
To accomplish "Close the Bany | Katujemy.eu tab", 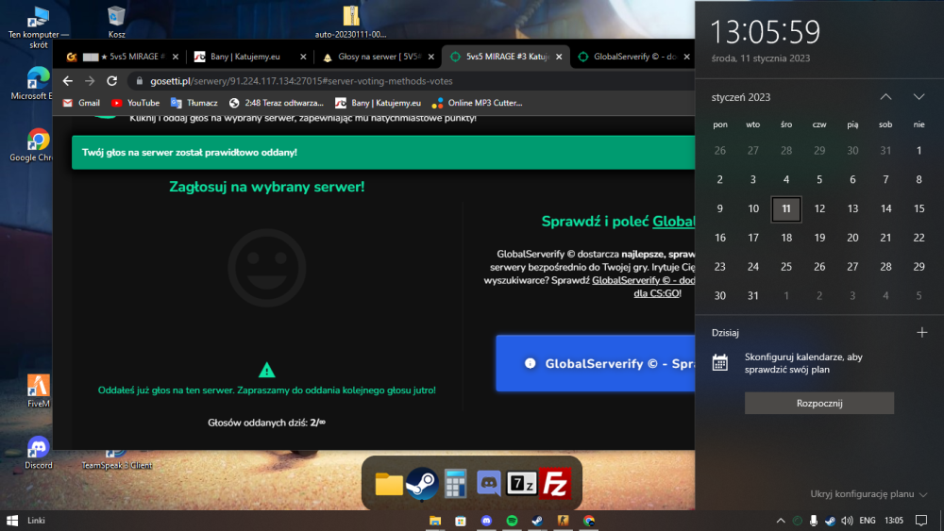I will 303,57.
